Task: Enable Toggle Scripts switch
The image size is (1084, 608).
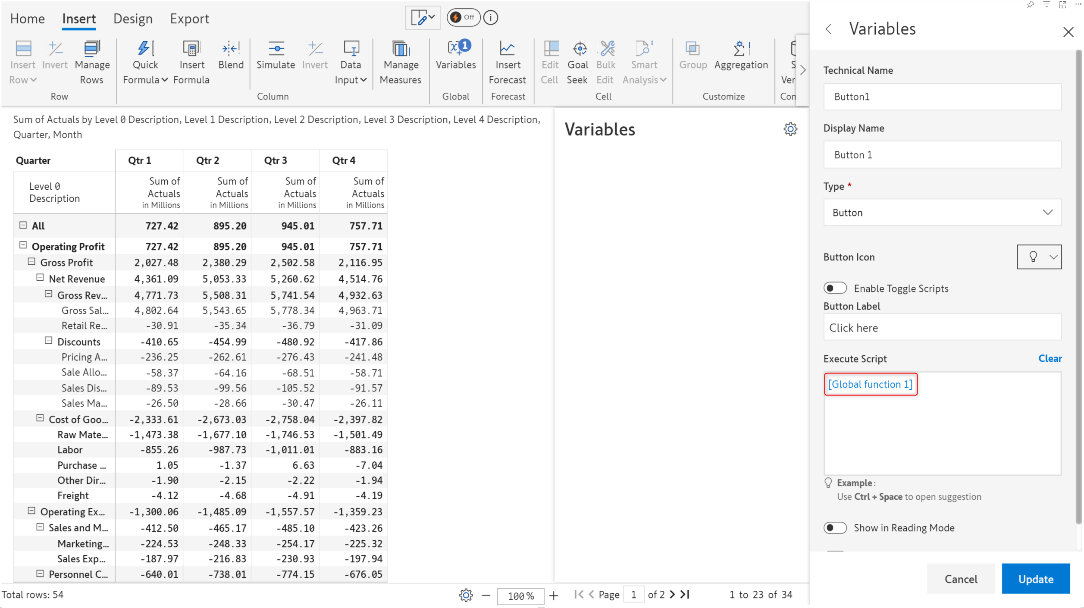Action: [x=835, y=288]
